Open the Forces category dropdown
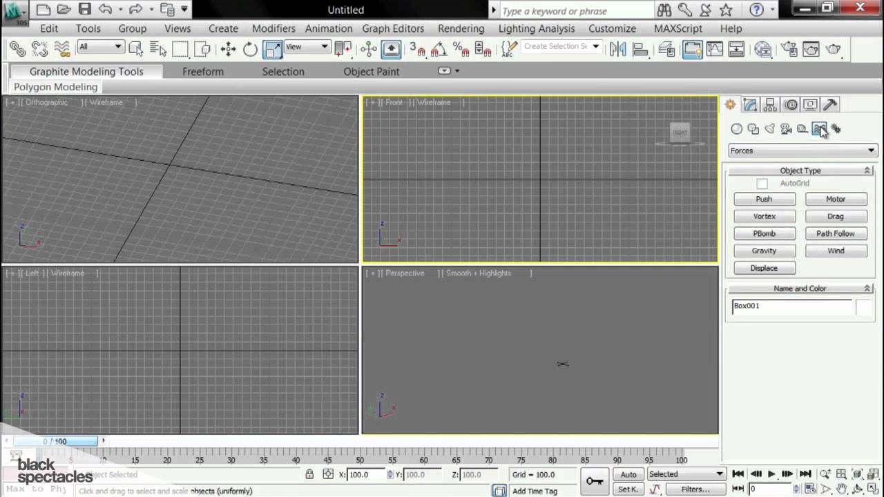The image size is (884, 497). 803,150
